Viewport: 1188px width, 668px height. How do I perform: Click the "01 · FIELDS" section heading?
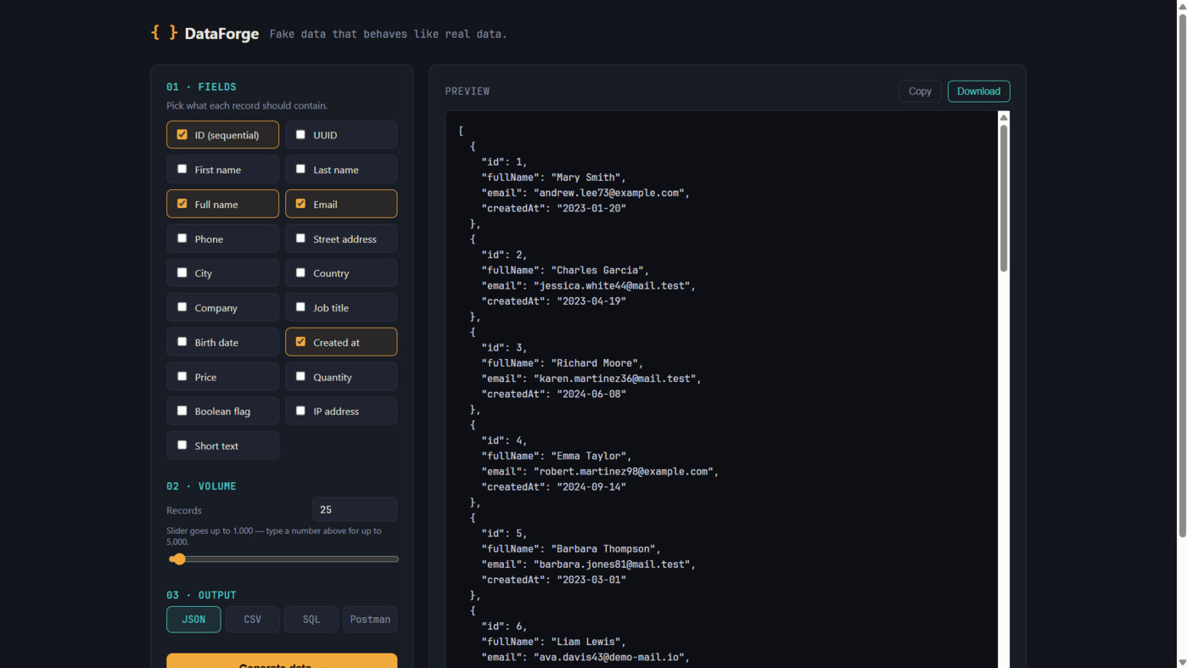pos(201,87)
